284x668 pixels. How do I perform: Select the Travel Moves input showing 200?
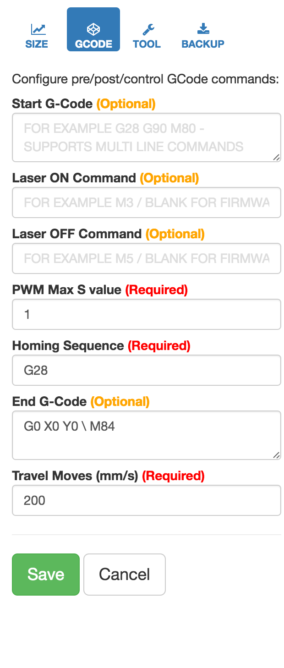point(146,500)
